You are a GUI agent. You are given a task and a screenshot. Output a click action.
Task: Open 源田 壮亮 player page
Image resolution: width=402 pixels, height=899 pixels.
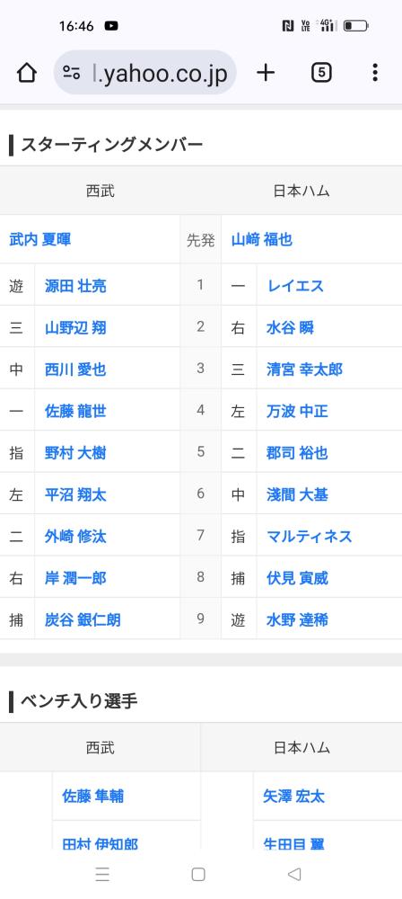[75, 286]
